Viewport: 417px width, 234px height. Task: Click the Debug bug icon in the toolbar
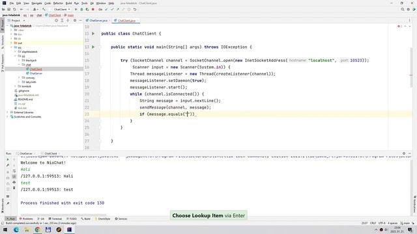pos(81,9)
